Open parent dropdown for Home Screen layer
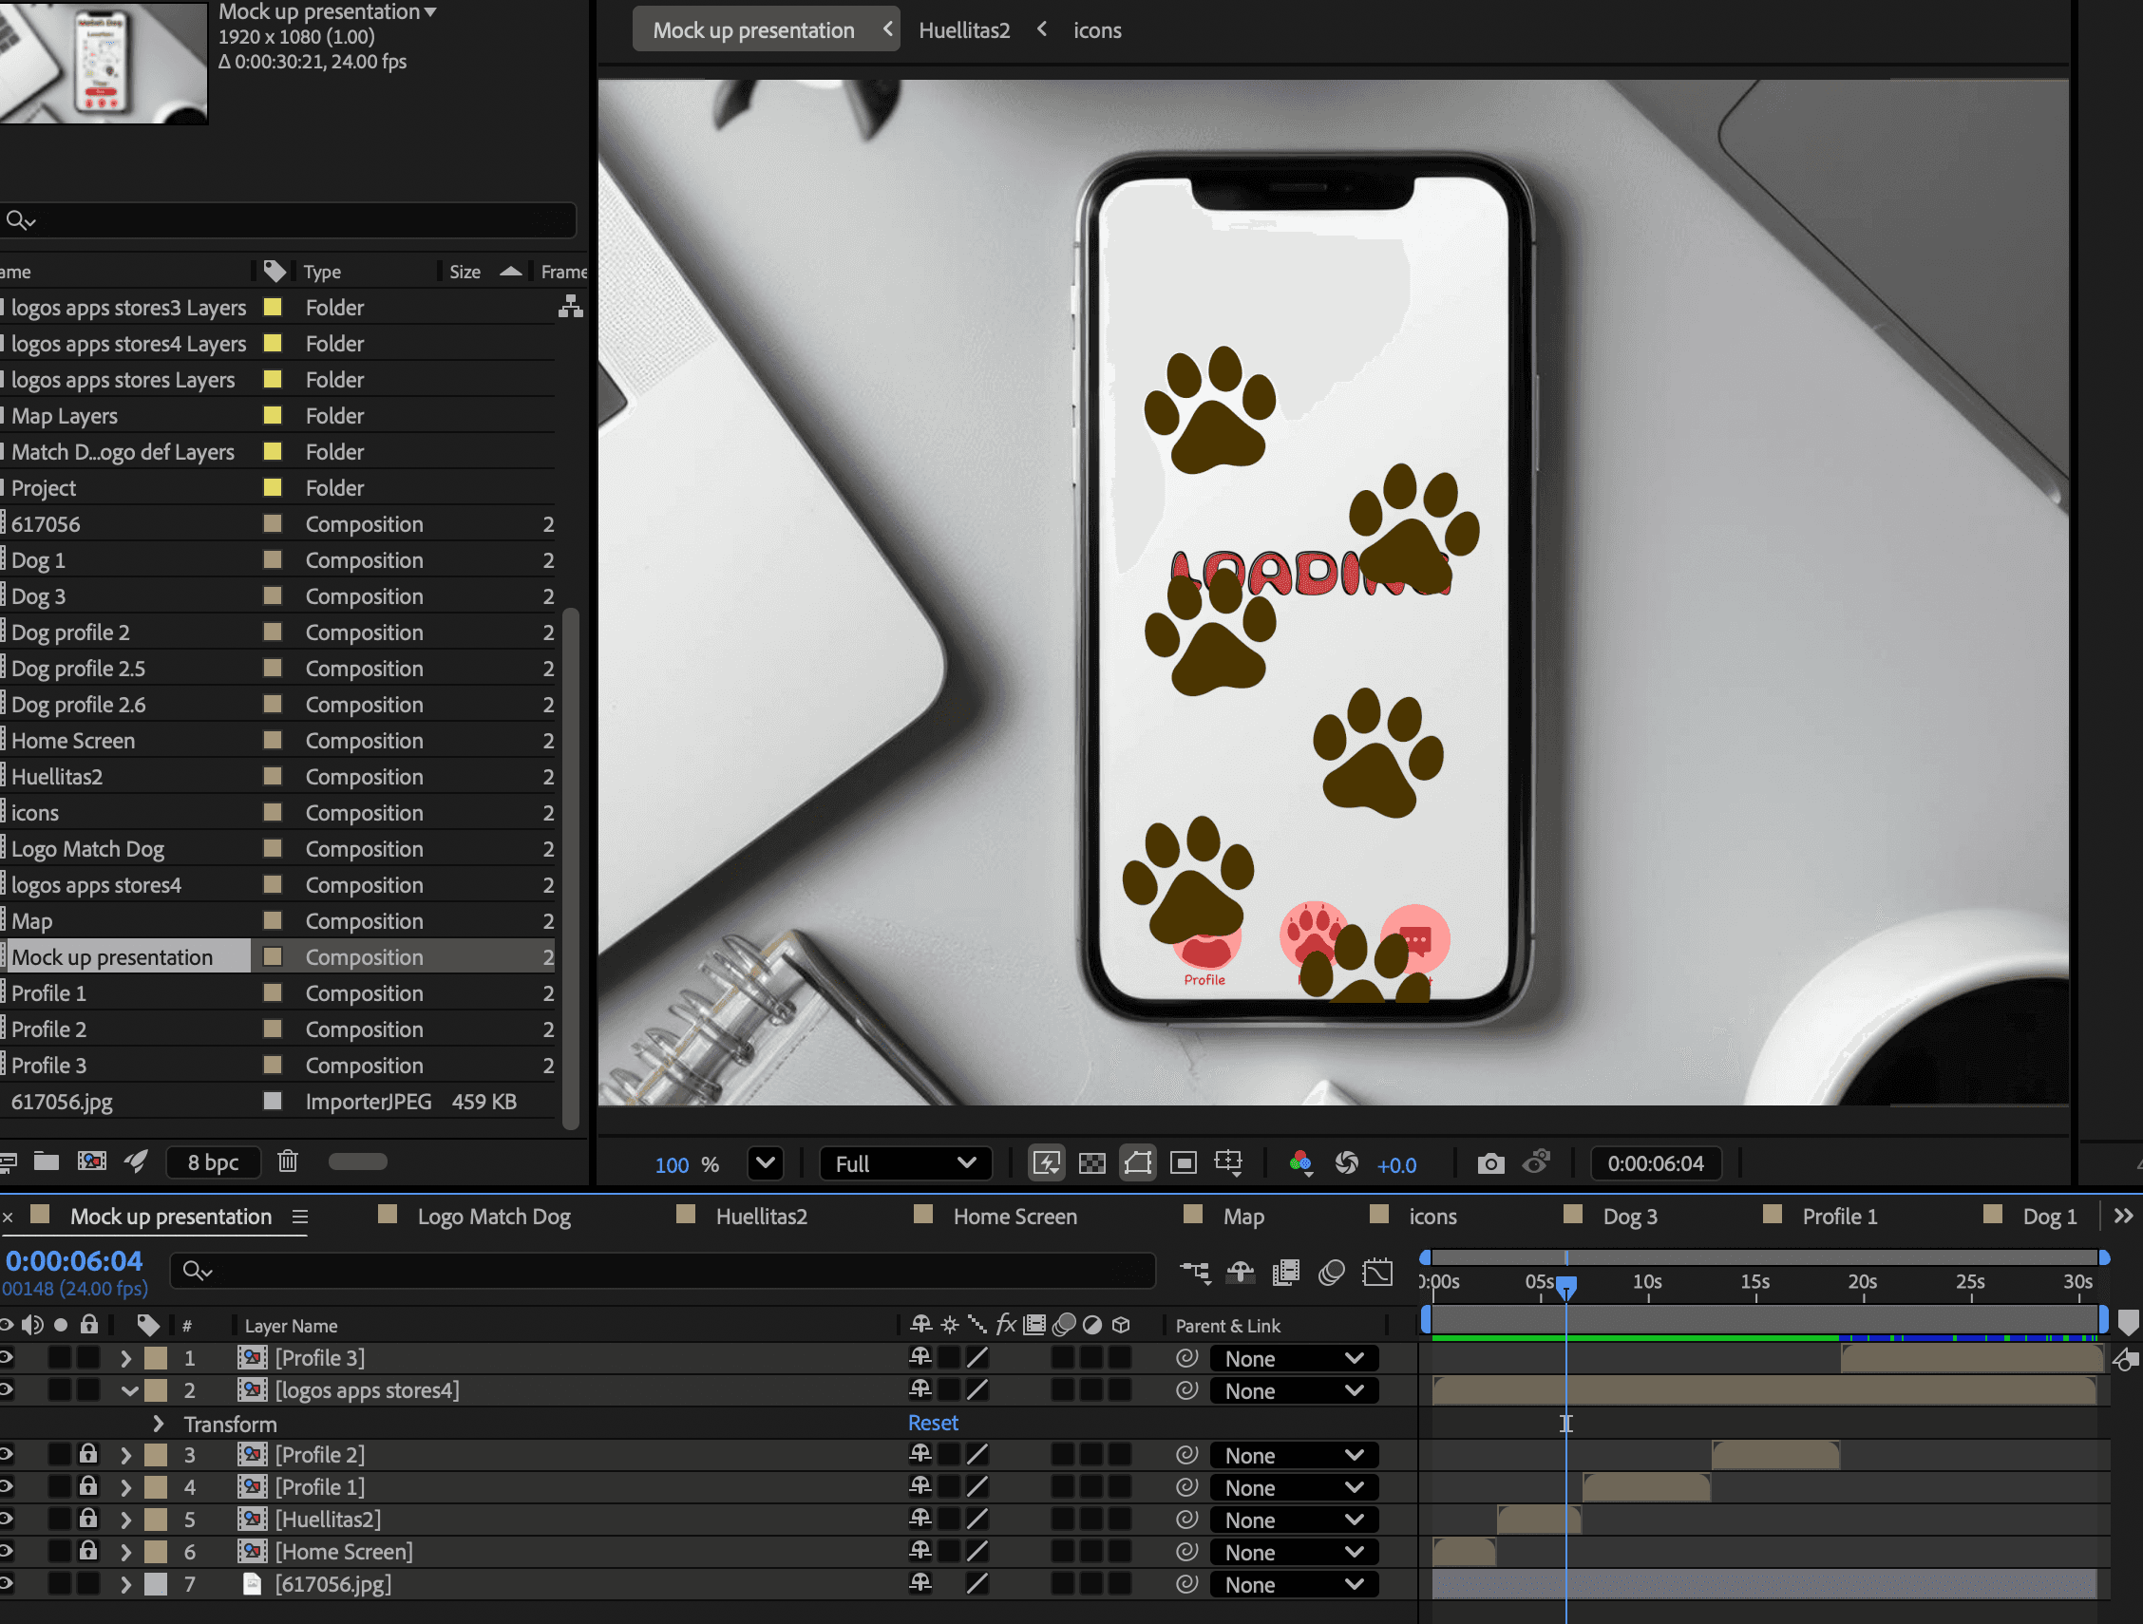Image resolution: width=2143 pixels, height=1624 pixels. coord(1294,1553)
